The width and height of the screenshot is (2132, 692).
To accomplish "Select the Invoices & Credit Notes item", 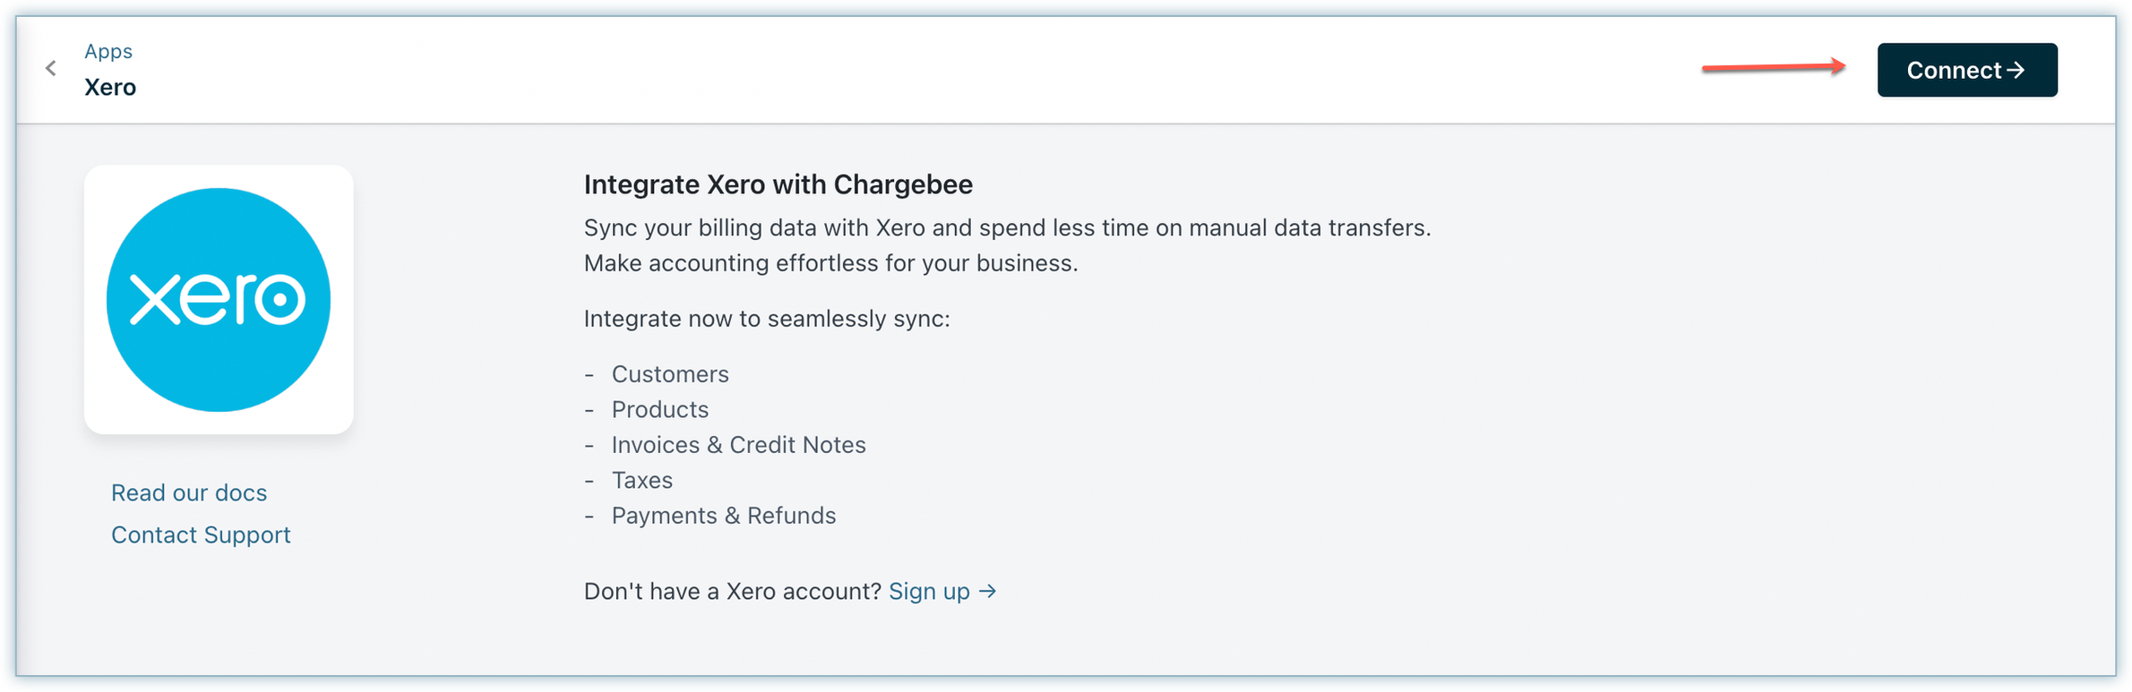I will tap(738, 445).
